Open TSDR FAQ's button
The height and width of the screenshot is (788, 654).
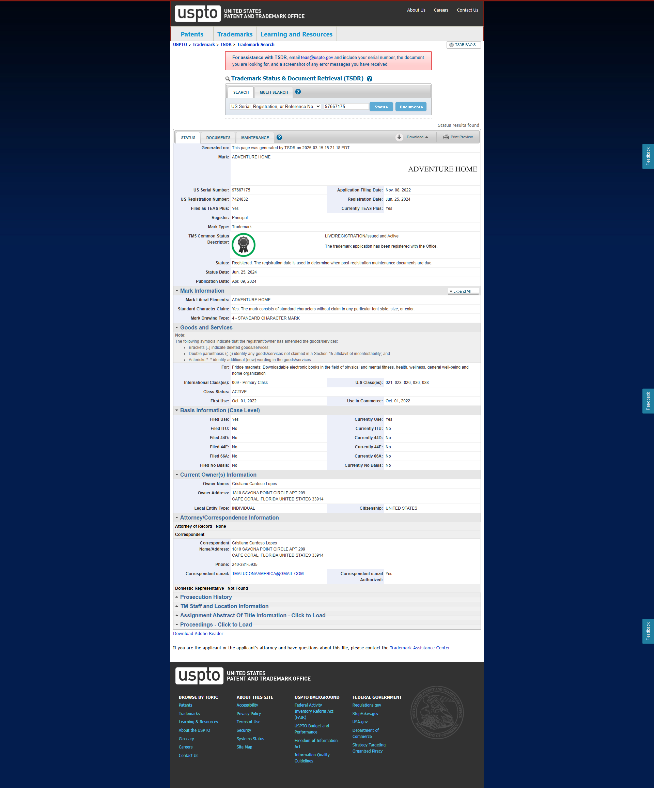tap(463, 45)
